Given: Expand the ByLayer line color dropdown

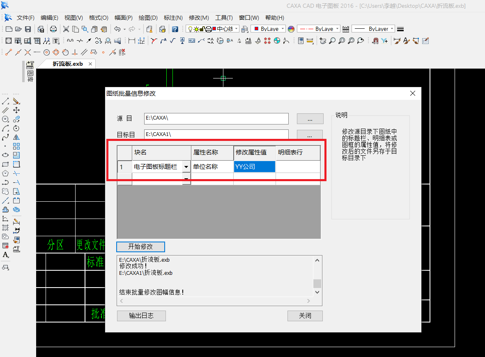Looking at the screenshot, I should pos(283,29).
